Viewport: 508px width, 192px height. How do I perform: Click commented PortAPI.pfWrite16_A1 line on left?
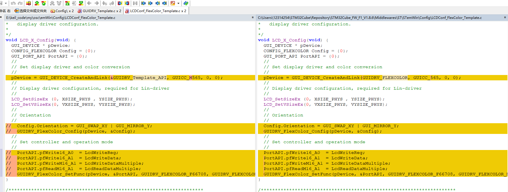click(x=130, y=158)
